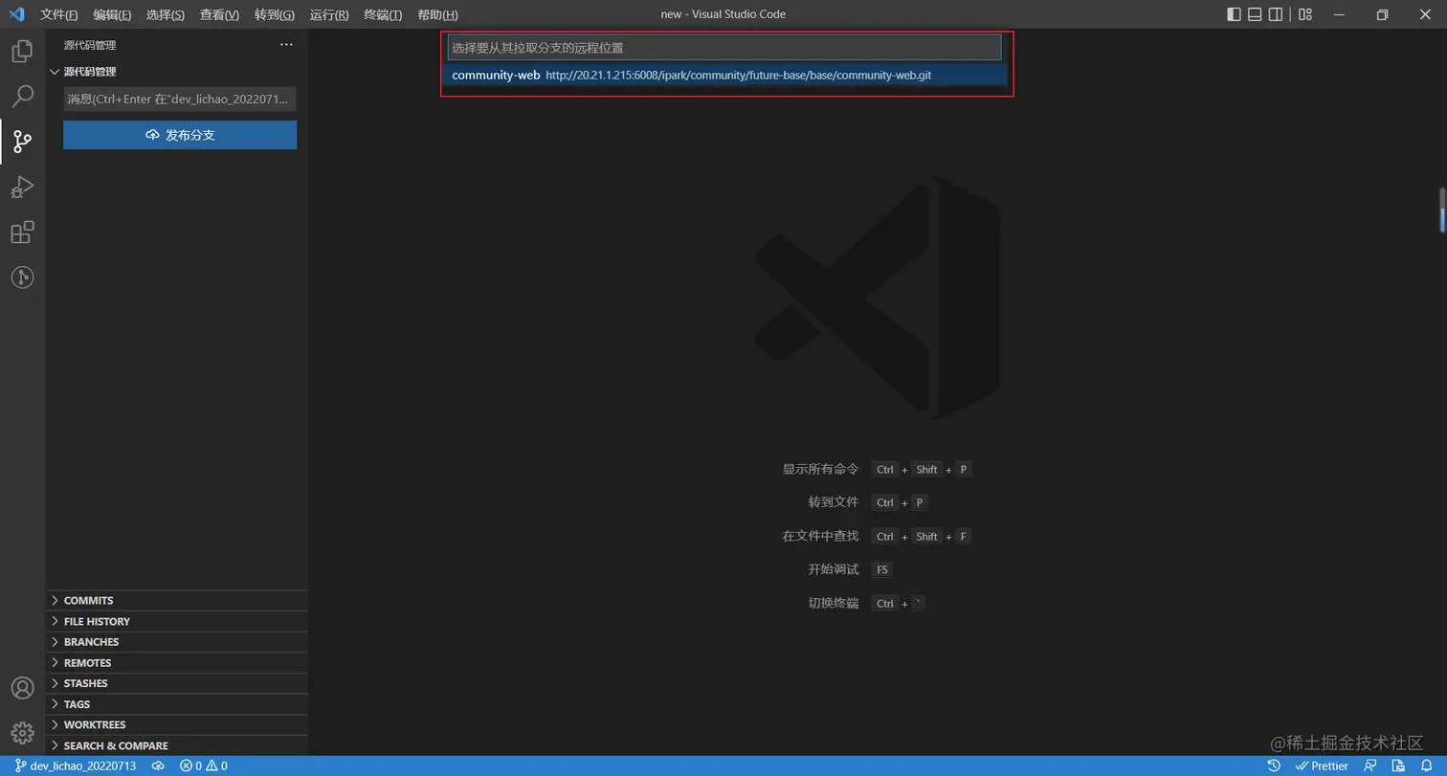1447x776 pixels.
Task: Open the 查看(V) menu
Action: [x=219, y=14]
